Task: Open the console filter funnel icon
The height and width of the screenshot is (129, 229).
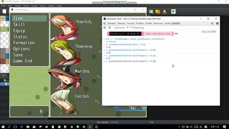Action: coord(109,28)
